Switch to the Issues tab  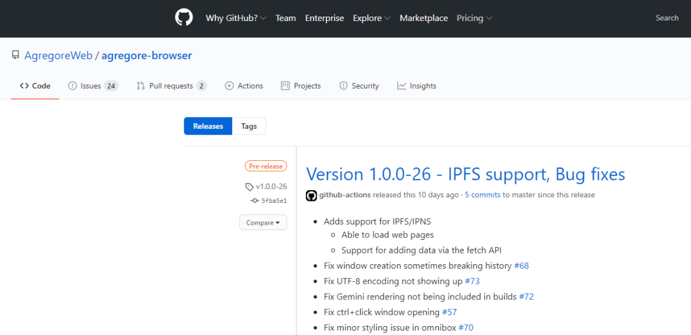tap(93, 86)
